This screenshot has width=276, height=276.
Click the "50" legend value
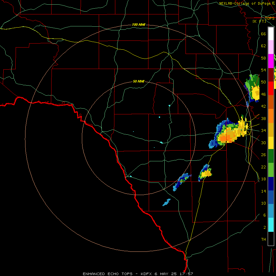coord(263,82)
